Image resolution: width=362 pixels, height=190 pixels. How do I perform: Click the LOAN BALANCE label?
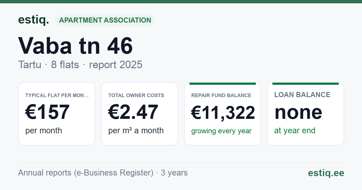coord(302,95)
